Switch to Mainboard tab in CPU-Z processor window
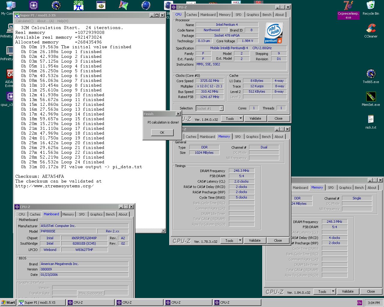Viewport: 384px width, 307px height. click(x=208, y=15)
